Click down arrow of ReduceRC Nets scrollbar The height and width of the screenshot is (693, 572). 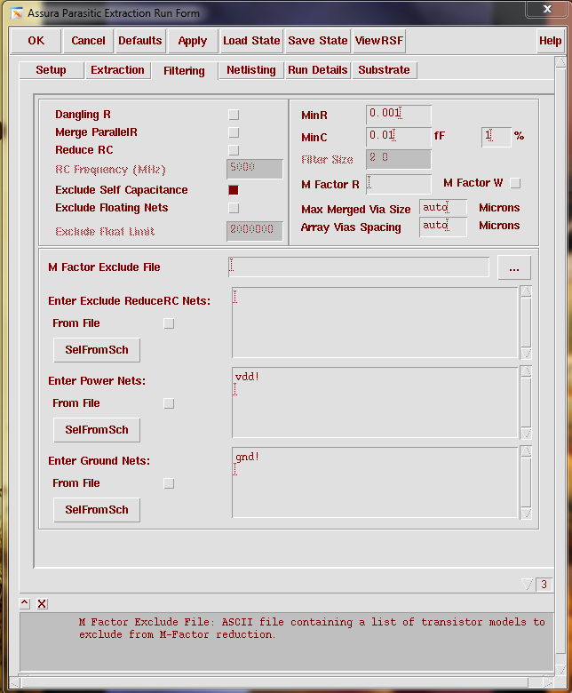526,354
